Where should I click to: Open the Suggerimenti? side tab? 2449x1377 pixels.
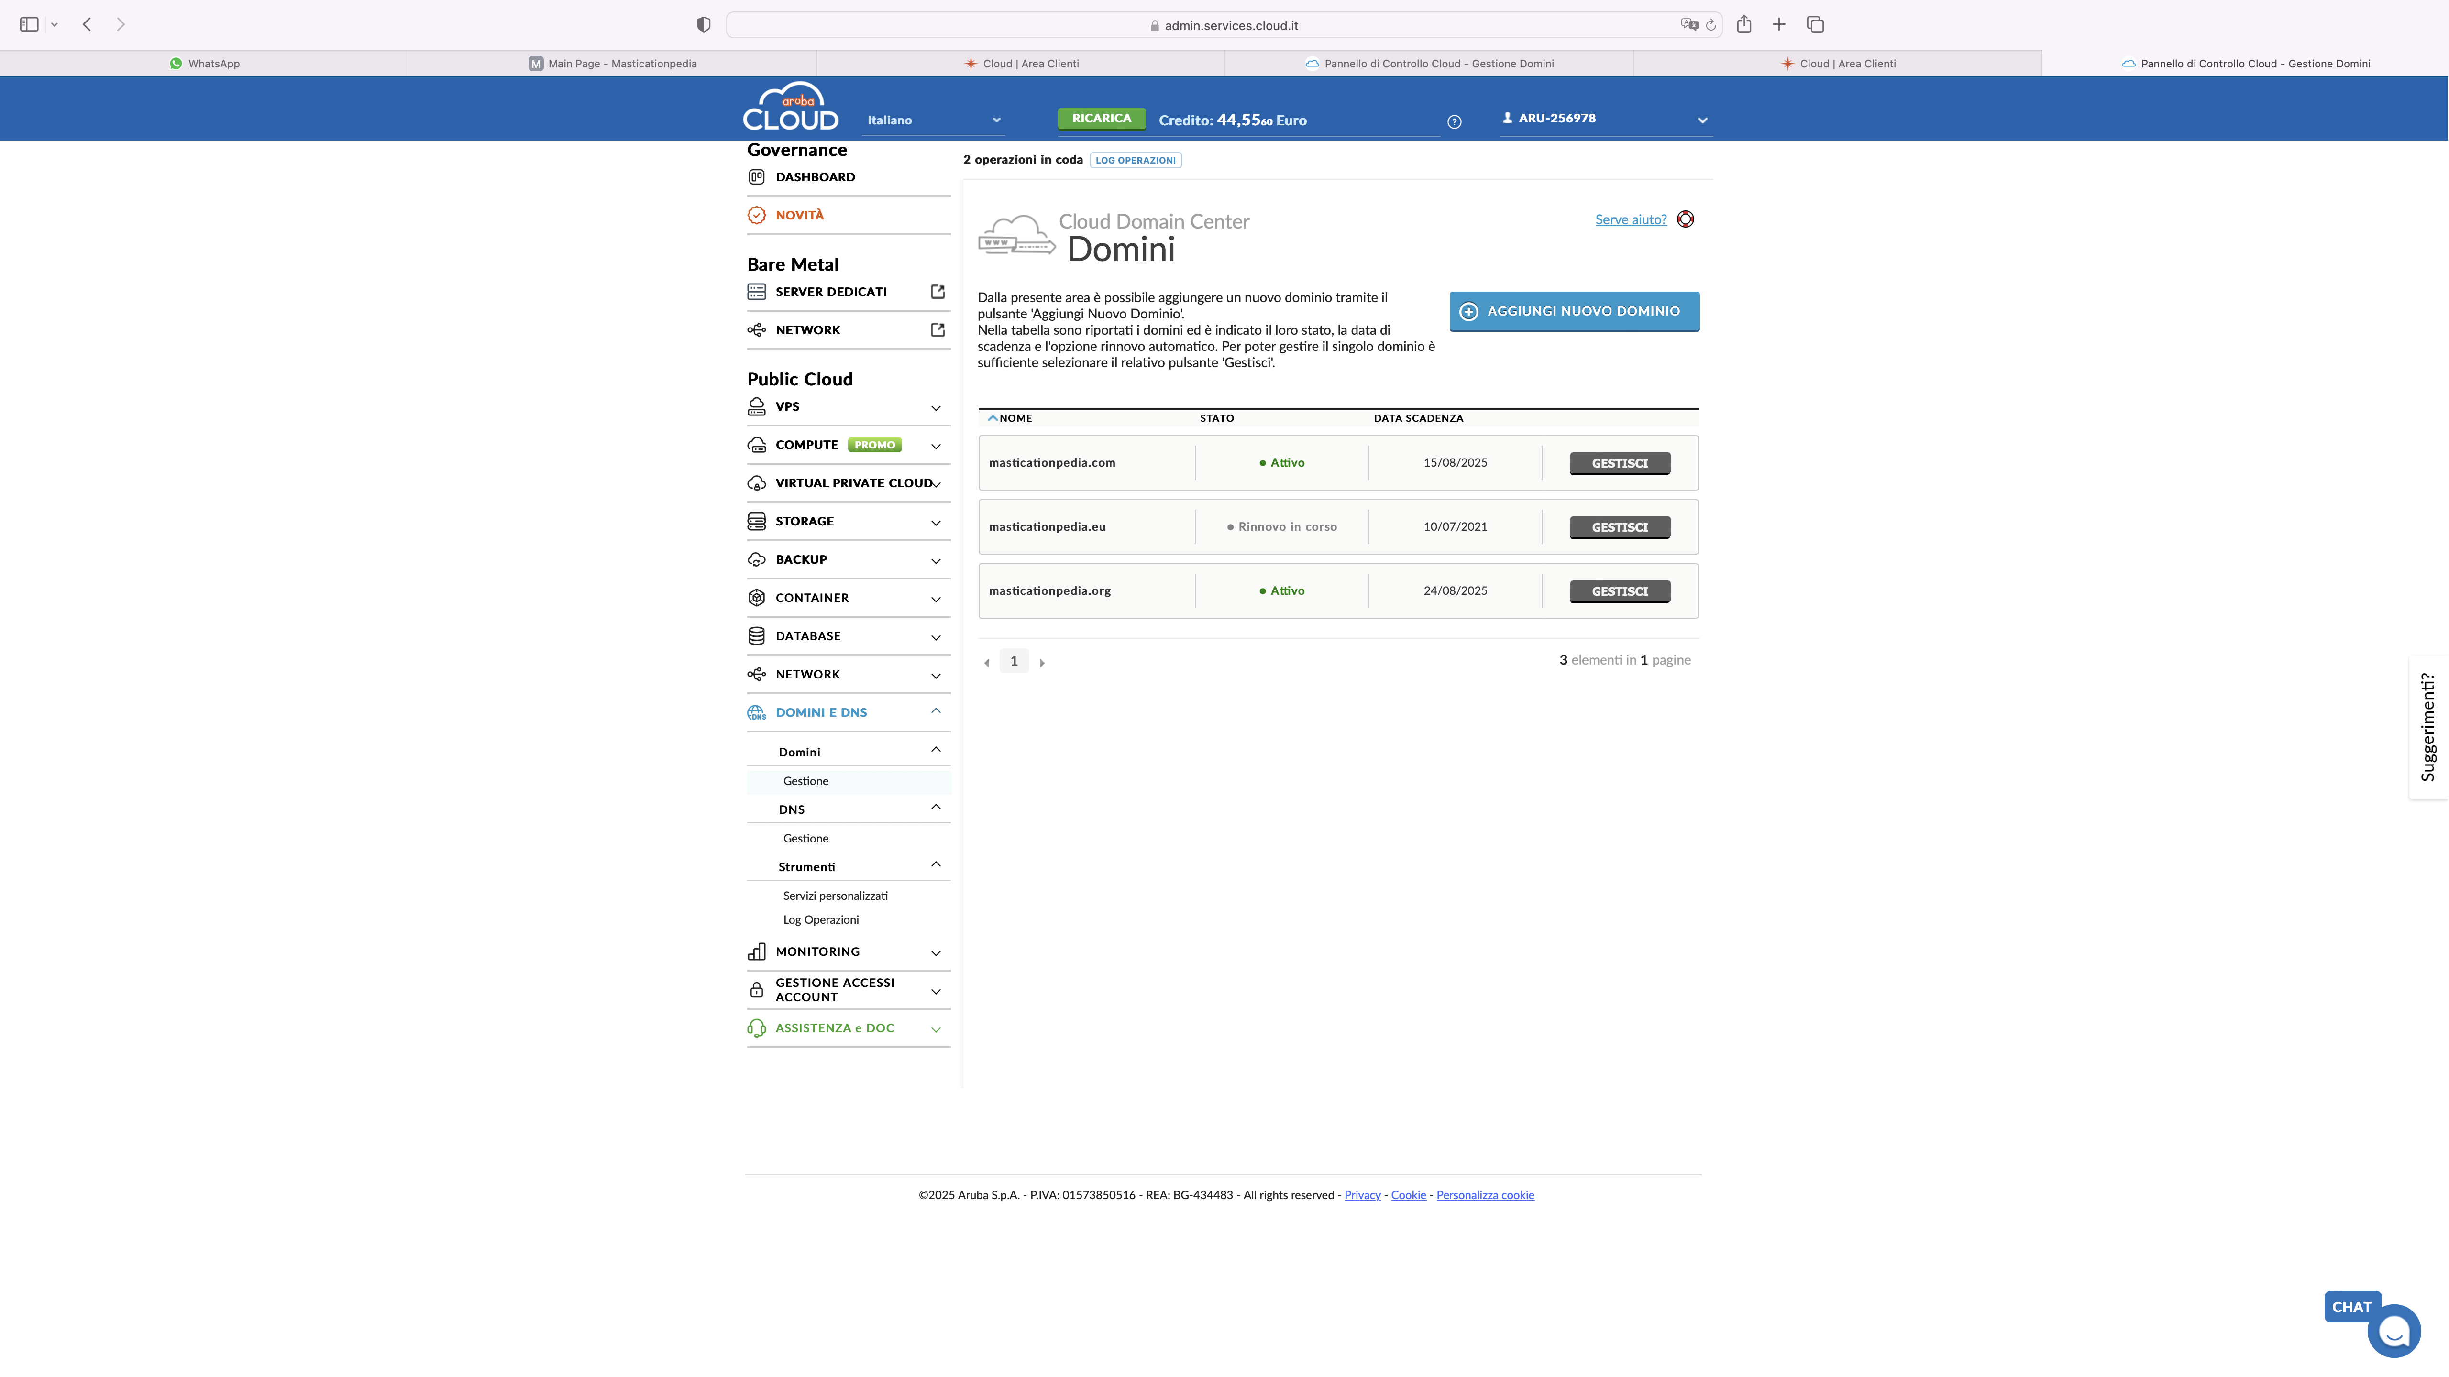point(2428,728)
